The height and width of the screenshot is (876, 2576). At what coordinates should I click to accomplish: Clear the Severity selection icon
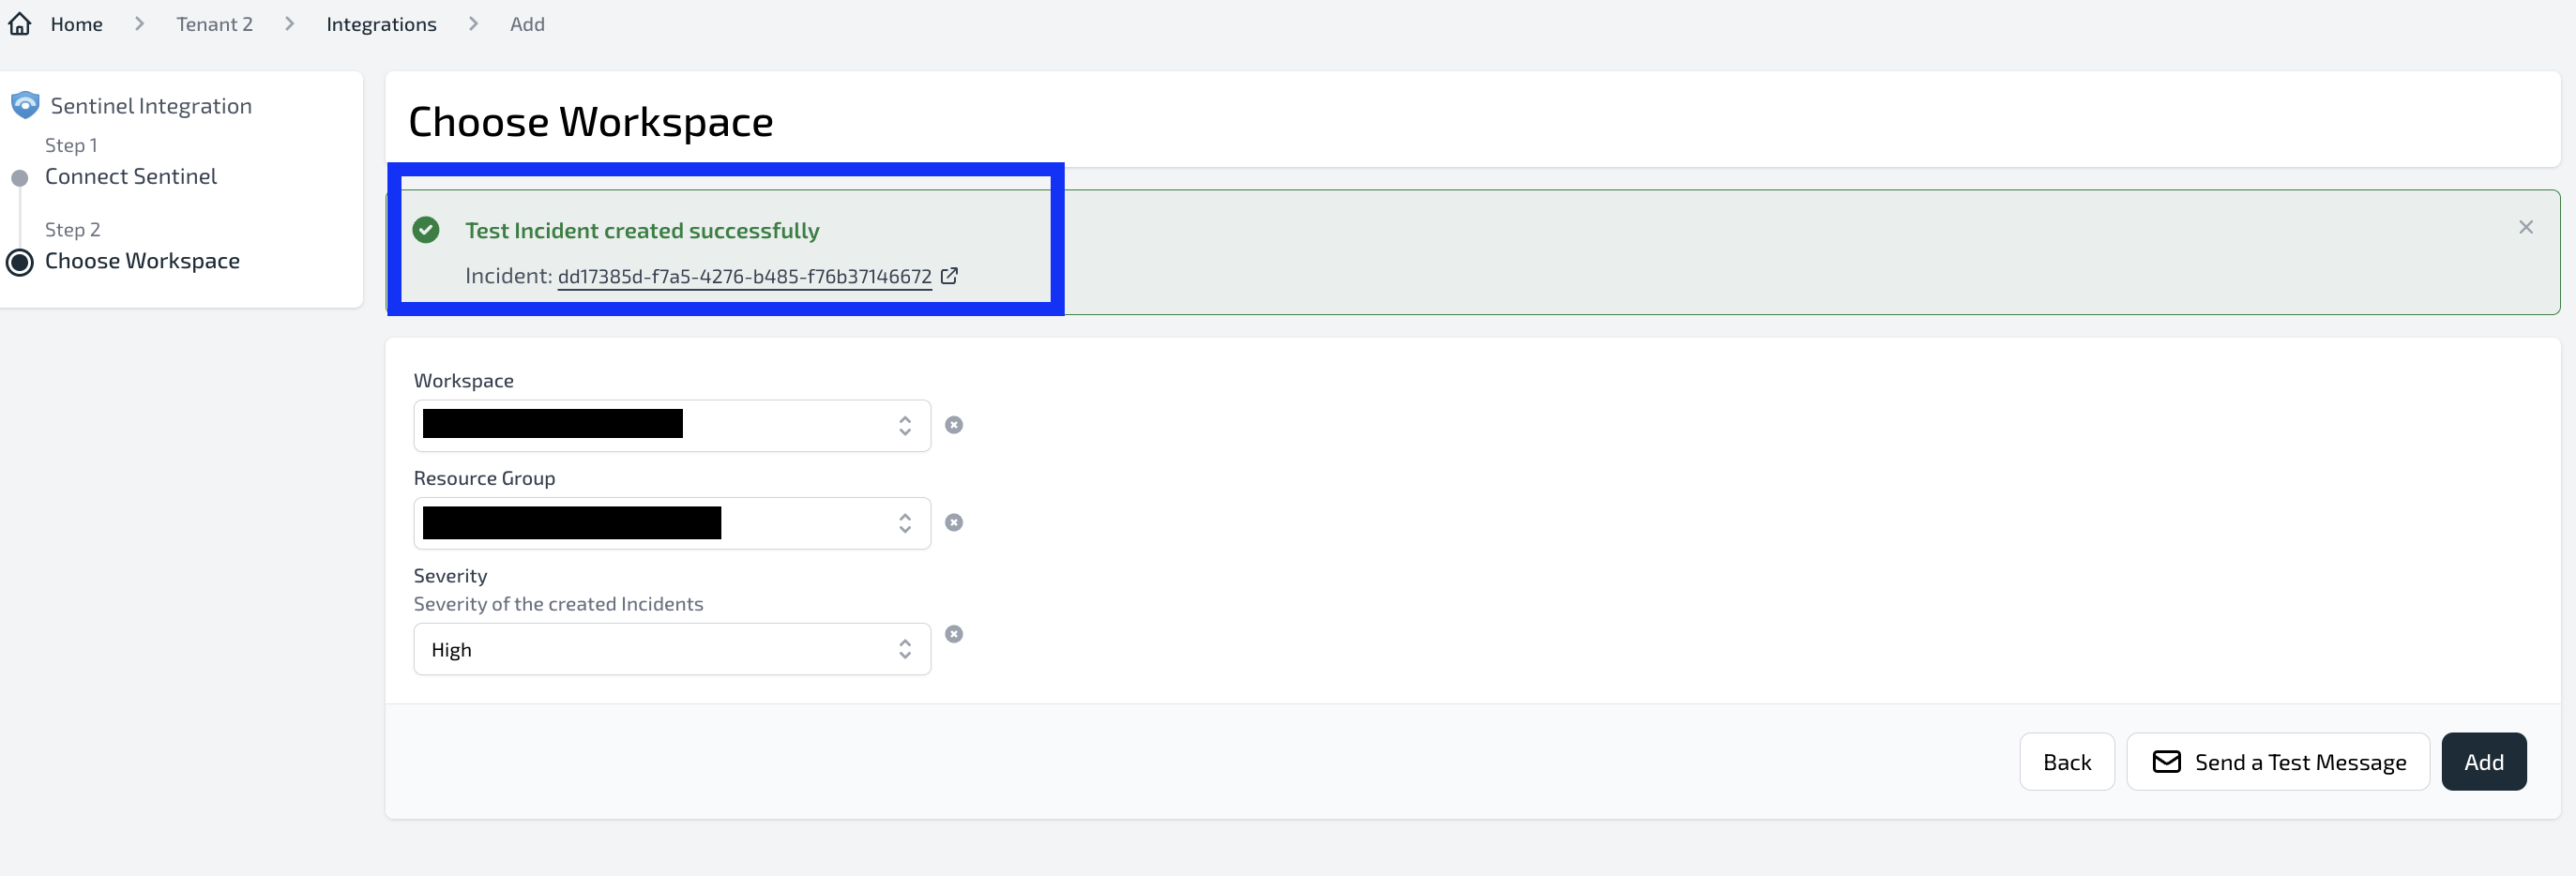pos(954,634)
